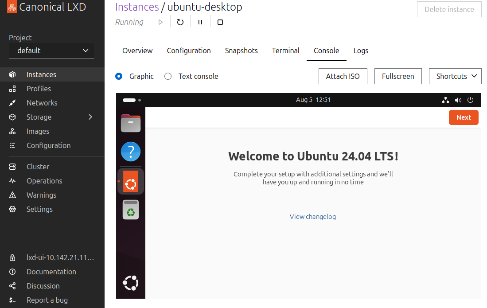This screenshot has width=487, height=308.
Task: Click the Attach ISO button
Action: pyautogui.click(x=343, y=76)
